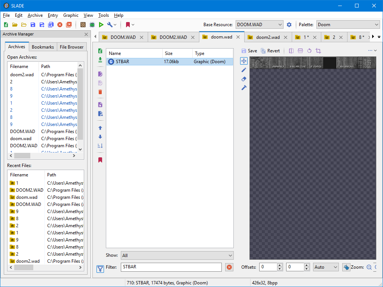Clear the STBAR filter with red X
This screenshot has width=383, height=287.
[229, 267]
